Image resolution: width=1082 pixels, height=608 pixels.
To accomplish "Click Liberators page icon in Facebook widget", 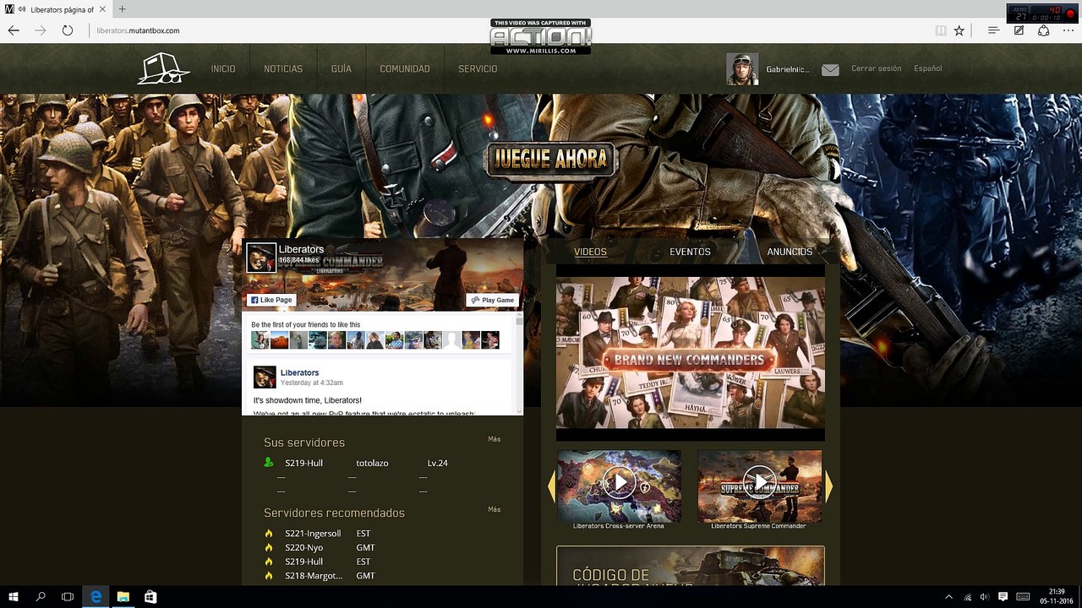I will click(261, 258).
